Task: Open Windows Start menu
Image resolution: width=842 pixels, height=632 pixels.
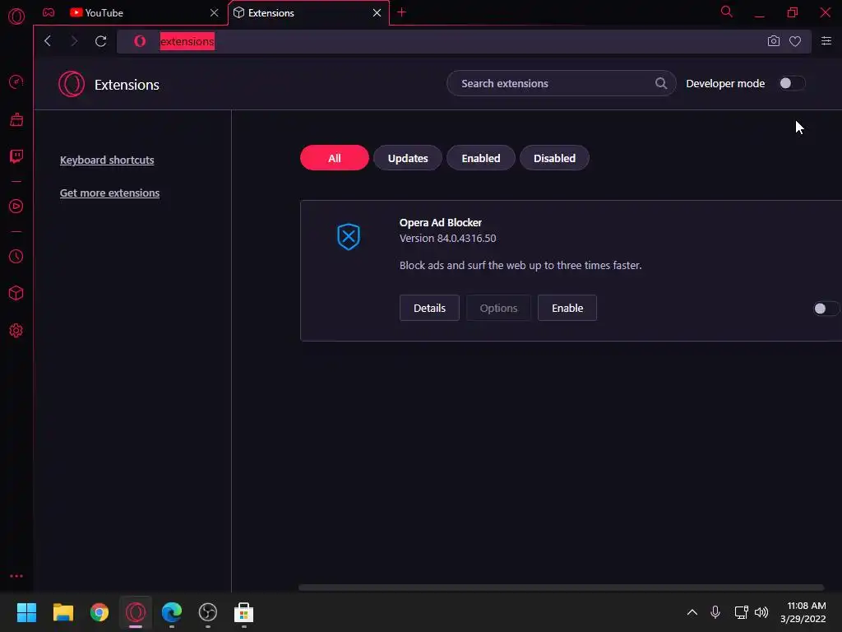Action: [x=26, y=612]
